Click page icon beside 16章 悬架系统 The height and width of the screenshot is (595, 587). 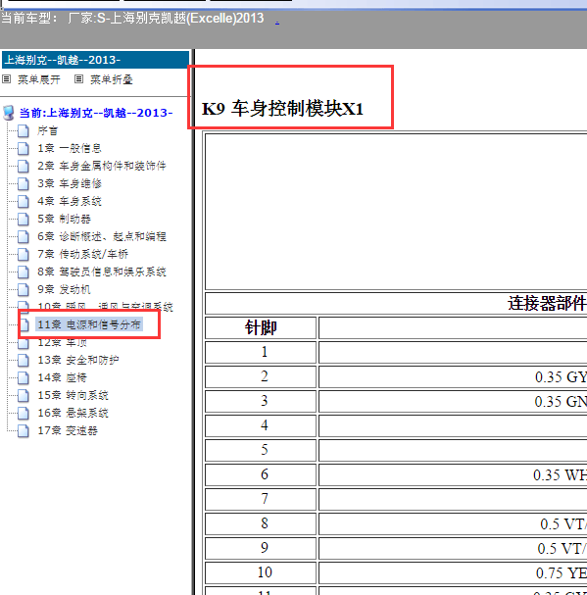tap(24, 413)
